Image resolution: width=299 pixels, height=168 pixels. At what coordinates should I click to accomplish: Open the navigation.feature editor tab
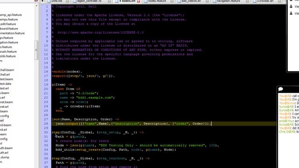[228, 1]
